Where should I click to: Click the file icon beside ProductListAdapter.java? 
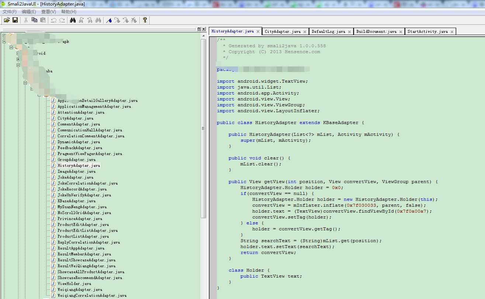point(53,236)
